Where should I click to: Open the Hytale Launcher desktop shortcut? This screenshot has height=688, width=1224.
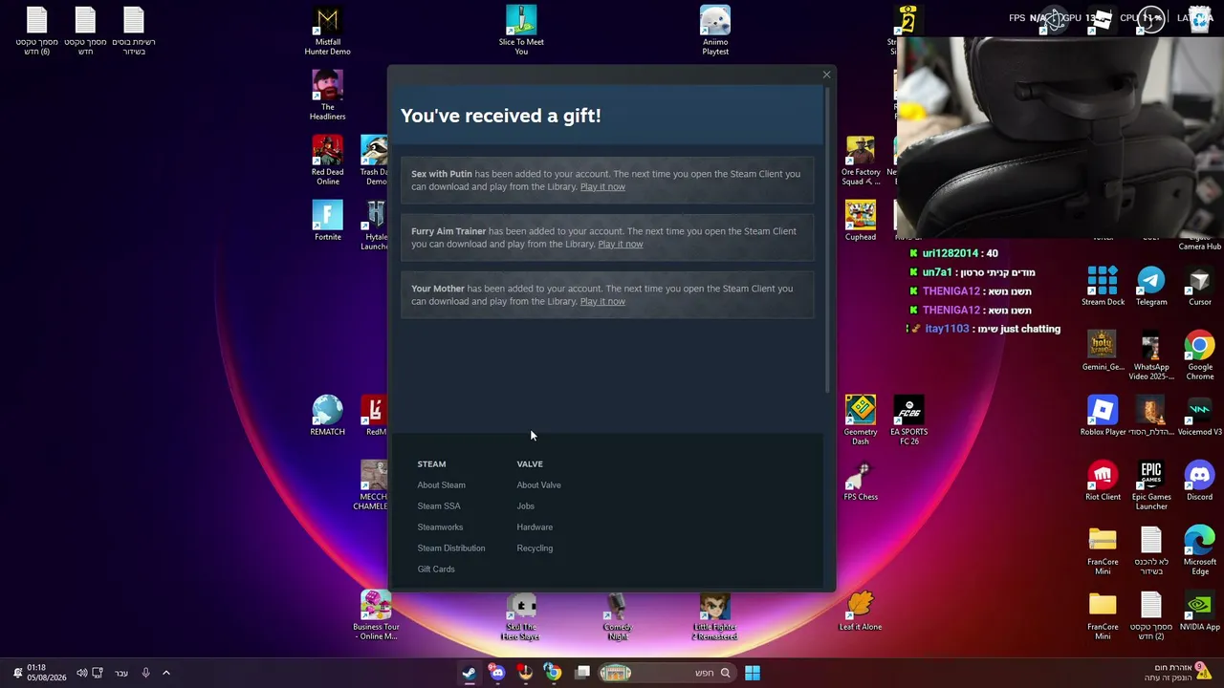coord(374,226)
